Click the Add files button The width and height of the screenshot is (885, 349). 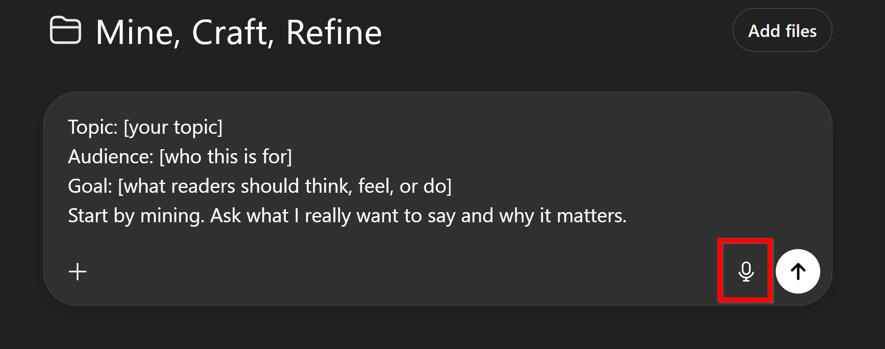click(782, 31)
